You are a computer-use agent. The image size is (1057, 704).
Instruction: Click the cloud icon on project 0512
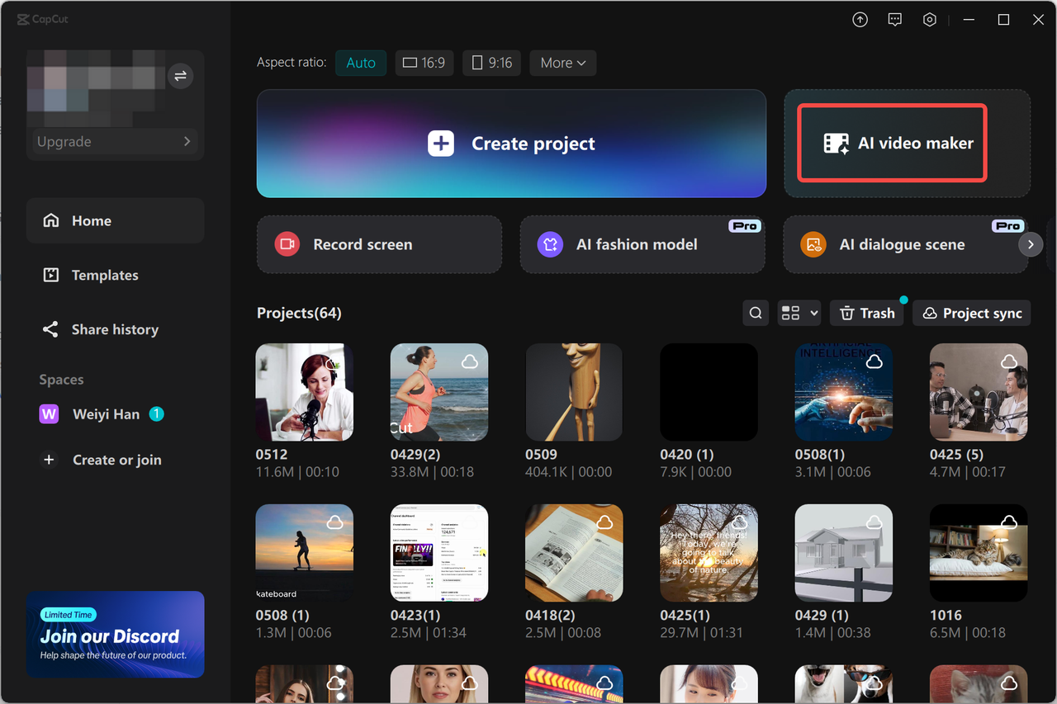point(334,361)
